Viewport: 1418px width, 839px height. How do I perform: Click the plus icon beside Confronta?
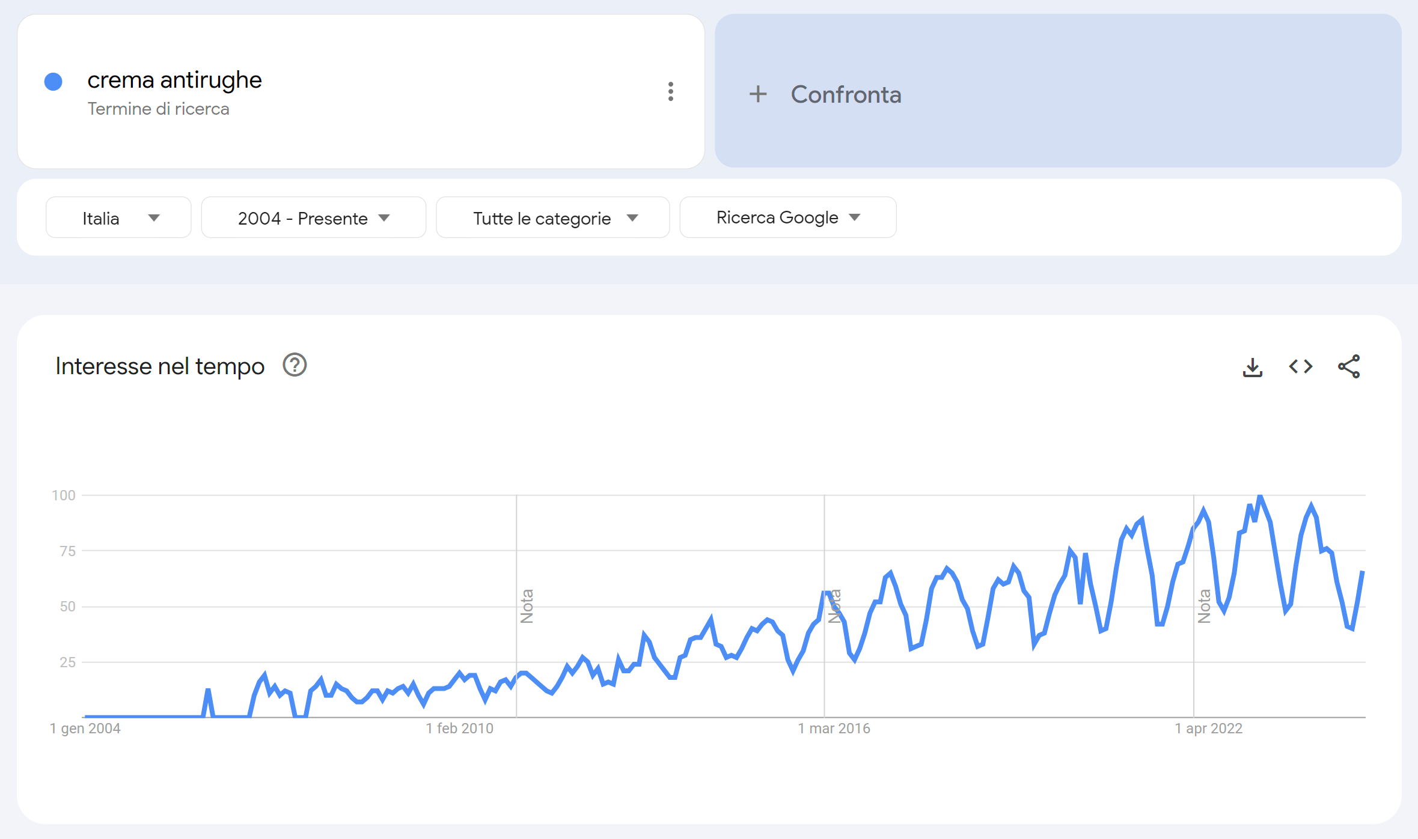(x=758, y=94)
